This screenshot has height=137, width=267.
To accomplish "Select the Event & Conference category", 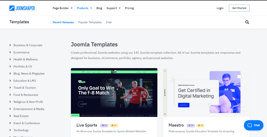I will pos(27,123).
